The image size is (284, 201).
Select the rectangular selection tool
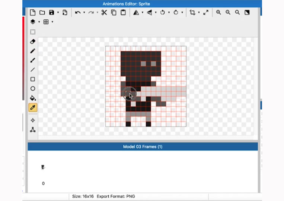point(33,32)
